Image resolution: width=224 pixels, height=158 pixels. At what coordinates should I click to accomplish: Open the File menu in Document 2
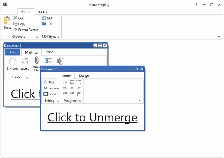[12, 52]
